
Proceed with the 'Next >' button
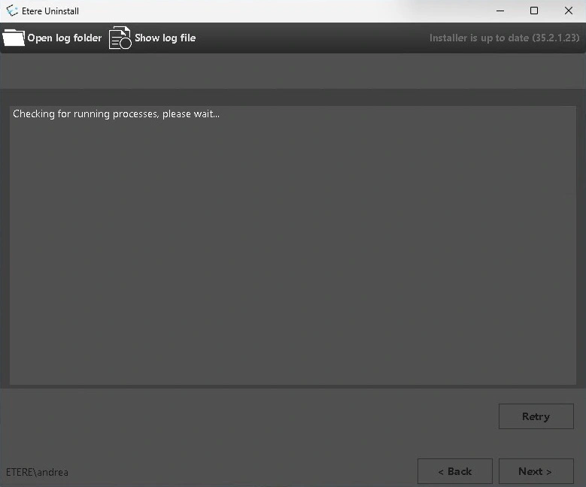point(536,471)
